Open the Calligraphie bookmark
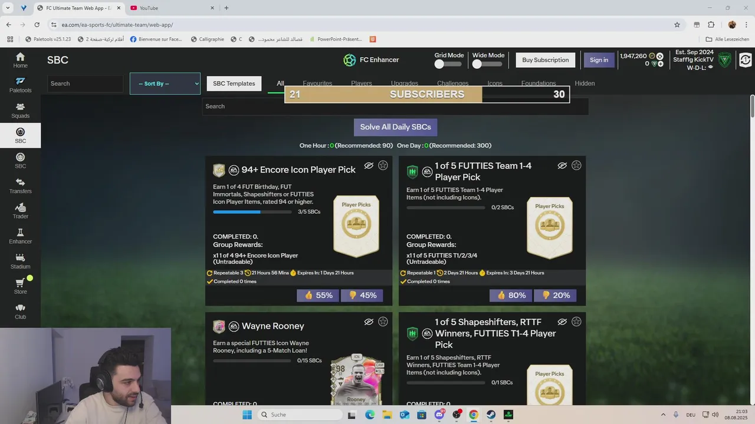The height and width of the screenshot is (424, 755). 207,39
